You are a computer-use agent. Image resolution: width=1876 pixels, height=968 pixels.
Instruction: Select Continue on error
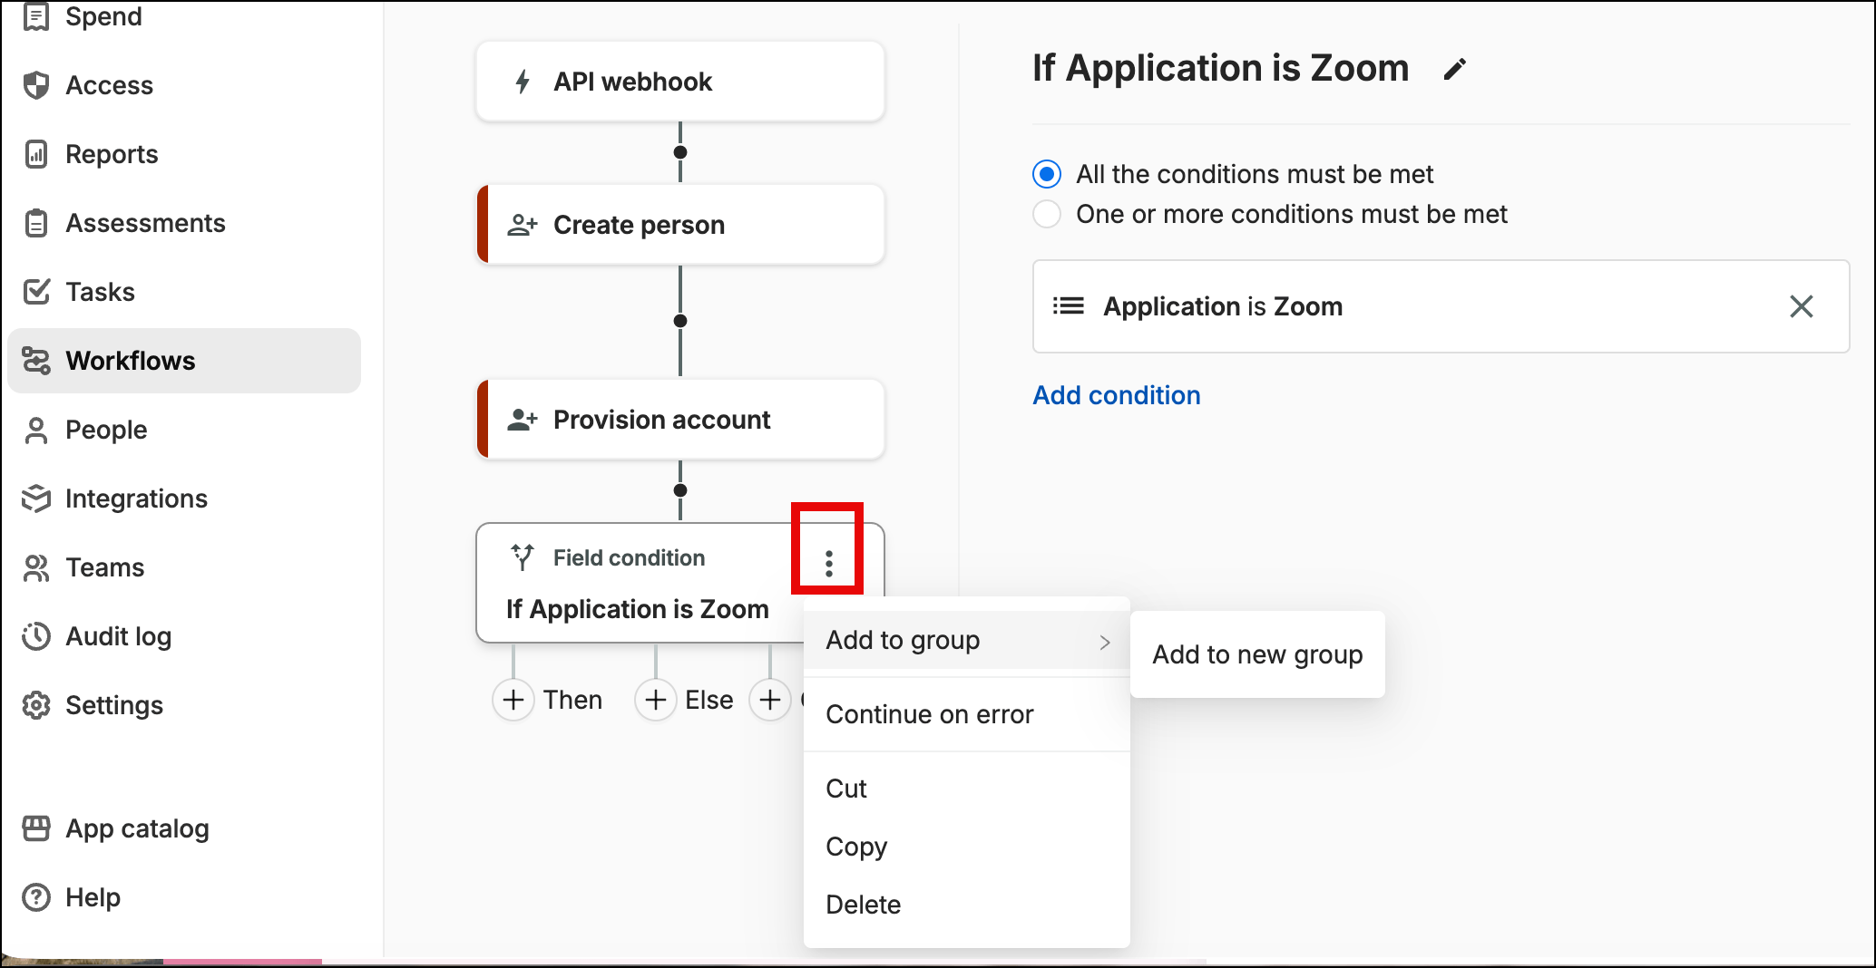point(967,714)
